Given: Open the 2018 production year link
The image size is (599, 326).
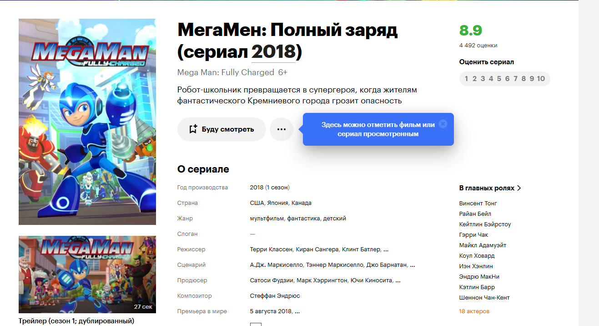Looking at the screenshot, I should tap(257, 188).
